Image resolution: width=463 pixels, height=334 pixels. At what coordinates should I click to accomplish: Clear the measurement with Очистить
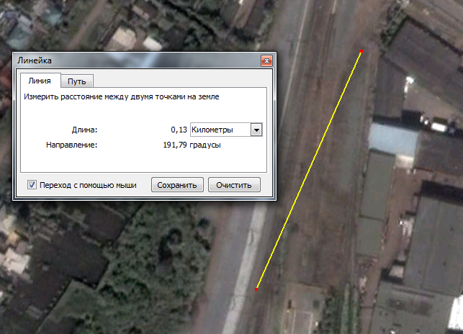point(234,185)
